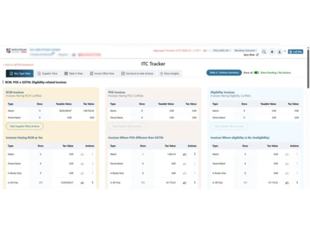Open POS different Match docs count
Screen dimensions: 310x233
point(143,154)
